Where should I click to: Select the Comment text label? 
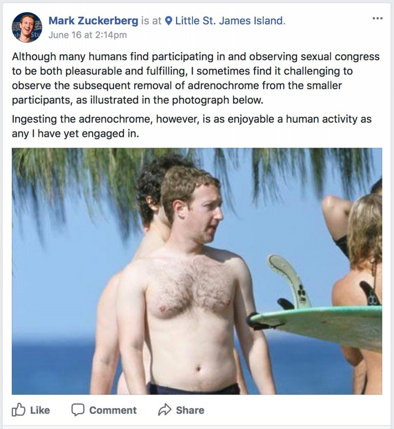coord(113,410)
